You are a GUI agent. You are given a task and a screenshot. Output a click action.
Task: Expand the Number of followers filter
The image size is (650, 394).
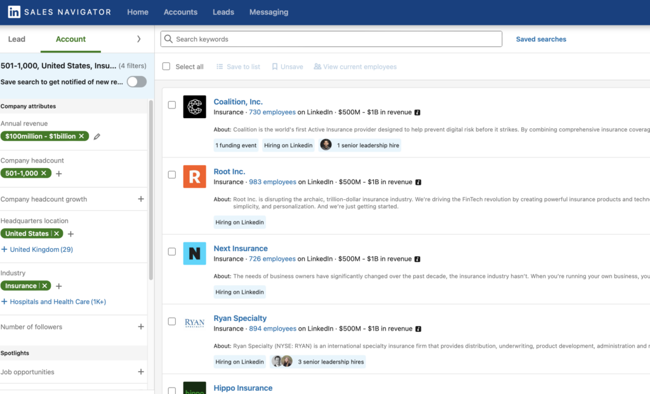(x=141, y=327)
